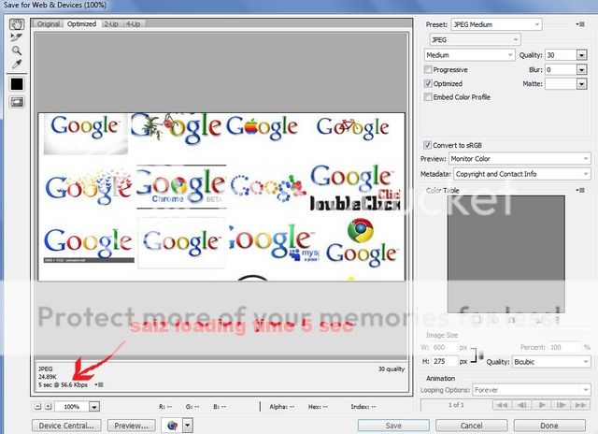Toggle slices visibility icon
598x434 pixels.
coord(16,102)
